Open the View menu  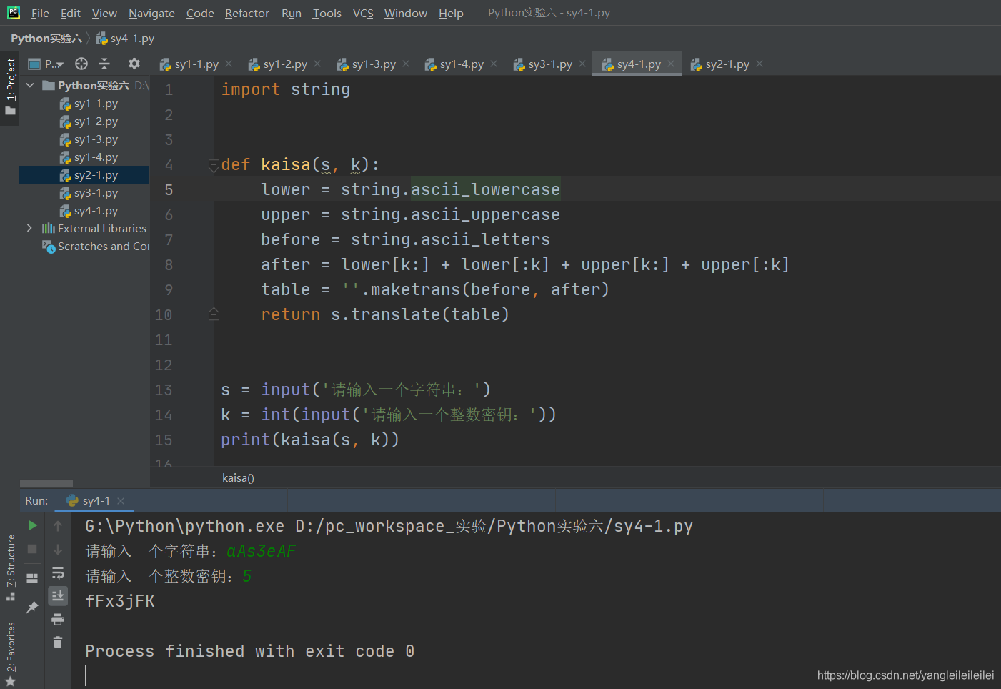[104, 13]
